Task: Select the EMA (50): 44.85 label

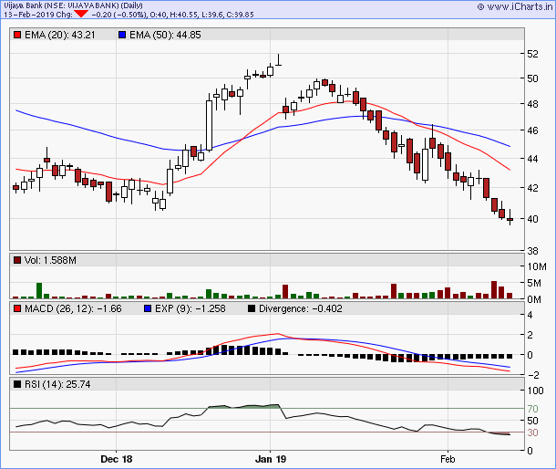Action: (x=165, y=35)
